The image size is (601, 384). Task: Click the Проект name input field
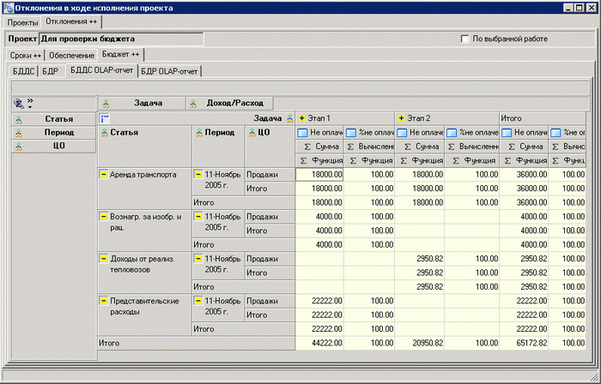(x=122, y=39)
